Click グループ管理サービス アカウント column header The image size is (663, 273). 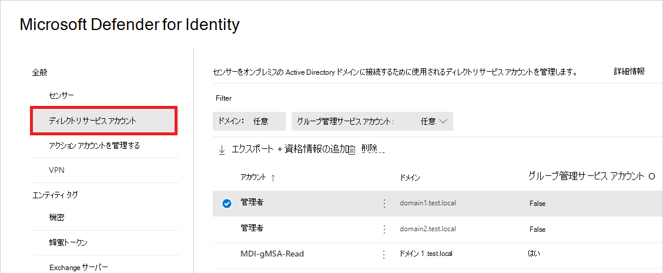[x=586, y=177]
